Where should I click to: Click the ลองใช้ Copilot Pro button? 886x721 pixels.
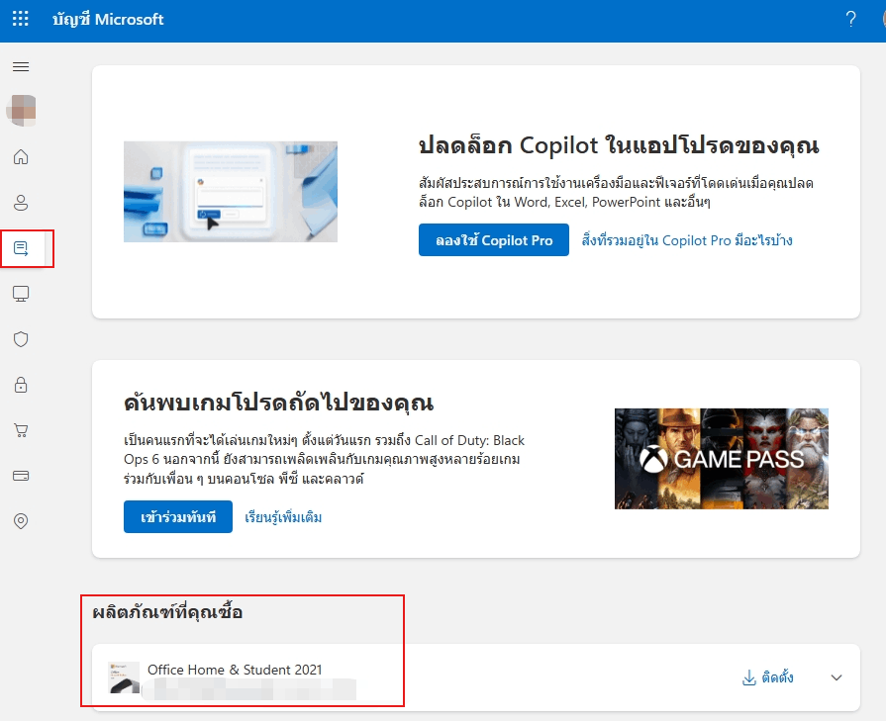coord(494,240)
